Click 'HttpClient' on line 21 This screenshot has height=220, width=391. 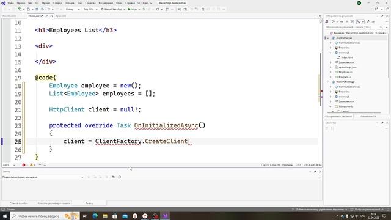point(67,109)
